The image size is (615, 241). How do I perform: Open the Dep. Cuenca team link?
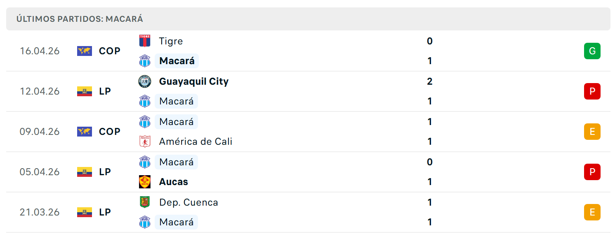(x=189, y=202)
